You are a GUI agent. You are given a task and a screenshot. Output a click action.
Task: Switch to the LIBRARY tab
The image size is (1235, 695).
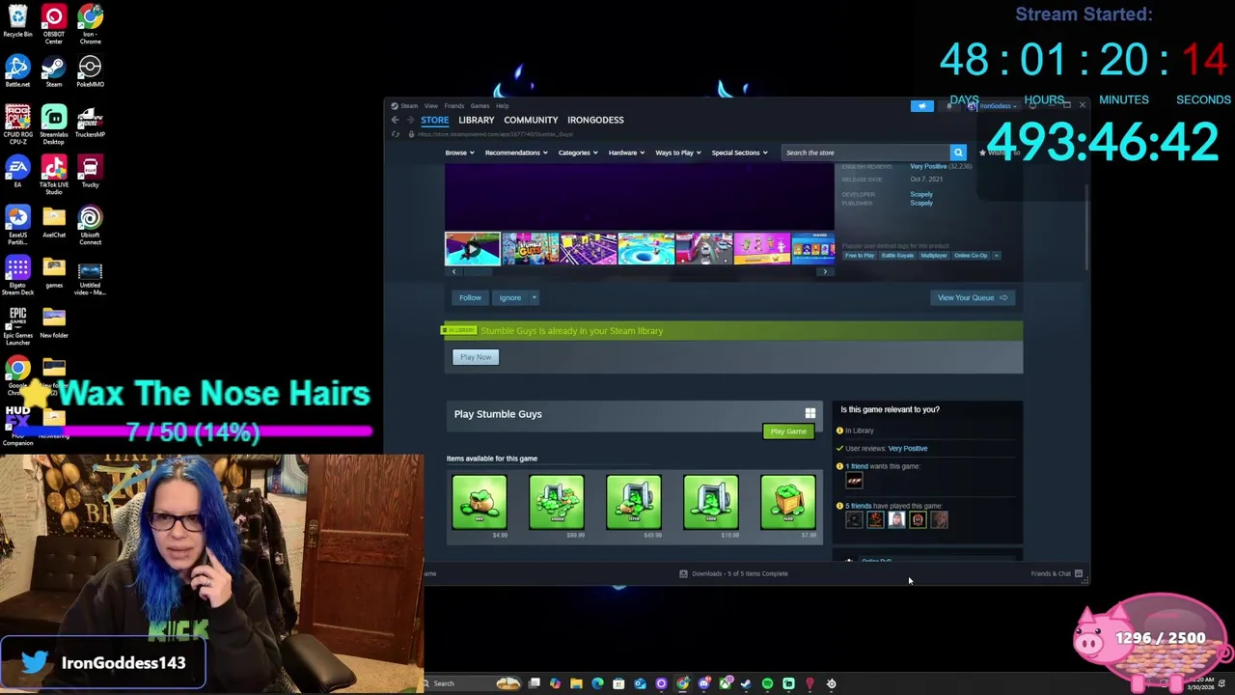[476, 120]
